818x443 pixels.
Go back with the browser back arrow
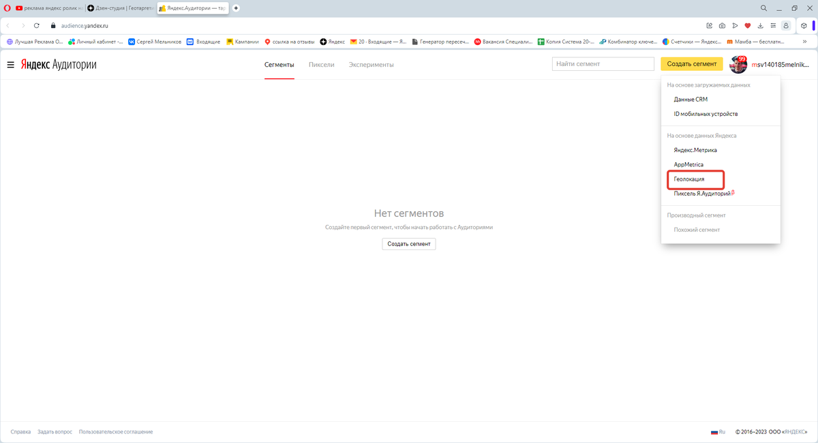(7, 25)
